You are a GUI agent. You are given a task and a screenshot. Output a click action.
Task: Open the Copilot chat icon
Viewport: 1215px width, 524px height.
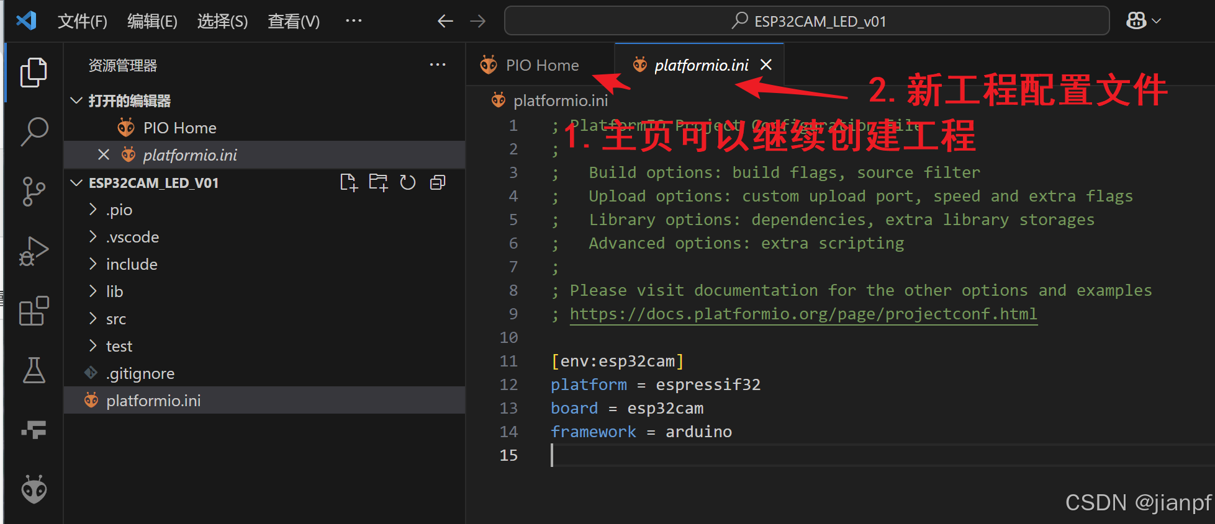click(x=1136, y=21)
